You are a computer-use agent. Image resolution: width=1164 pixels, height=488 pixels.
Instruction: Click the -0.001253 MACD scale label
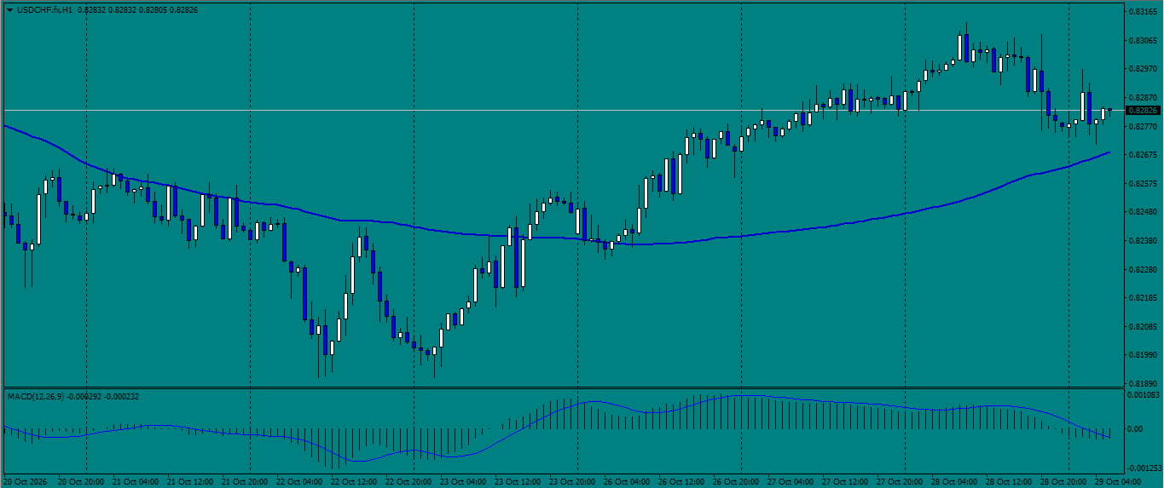point(1144,468)
